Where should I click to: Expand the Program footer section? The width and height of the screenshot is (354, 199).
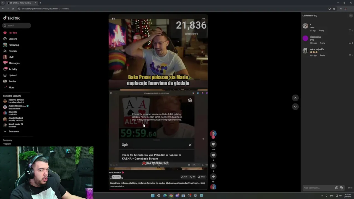(x=7, y=144)
